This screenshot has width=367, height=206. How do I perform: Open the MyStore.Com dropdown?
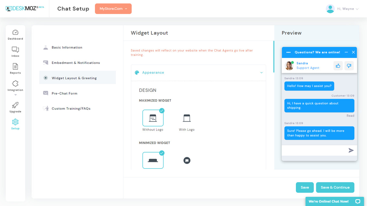pos(113,9)
